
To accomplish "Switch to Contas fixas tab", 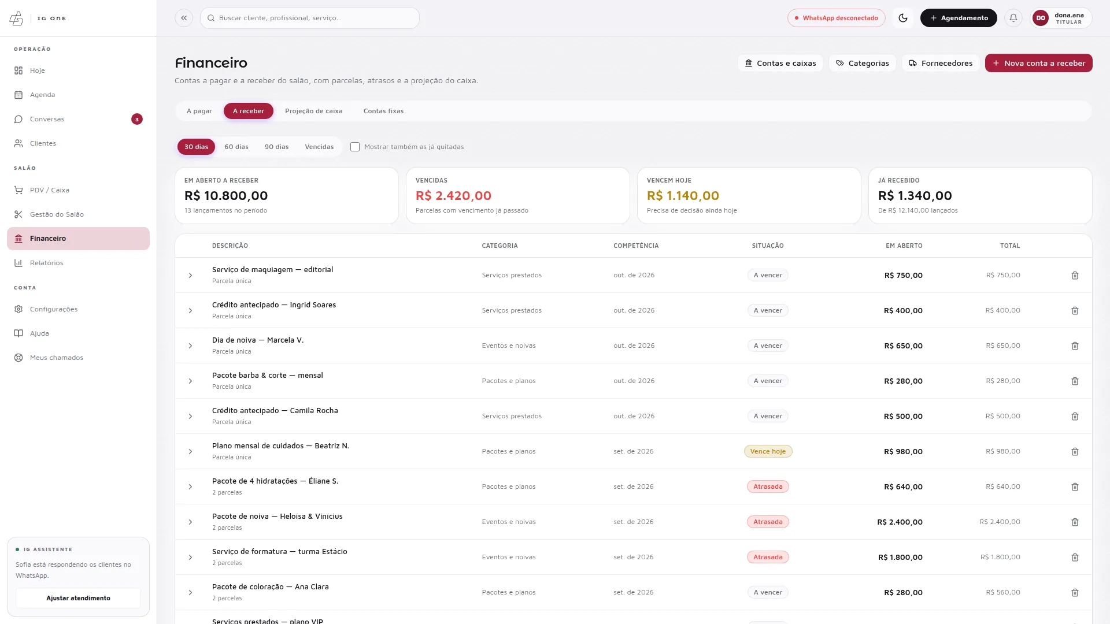I will pos(383,111).
